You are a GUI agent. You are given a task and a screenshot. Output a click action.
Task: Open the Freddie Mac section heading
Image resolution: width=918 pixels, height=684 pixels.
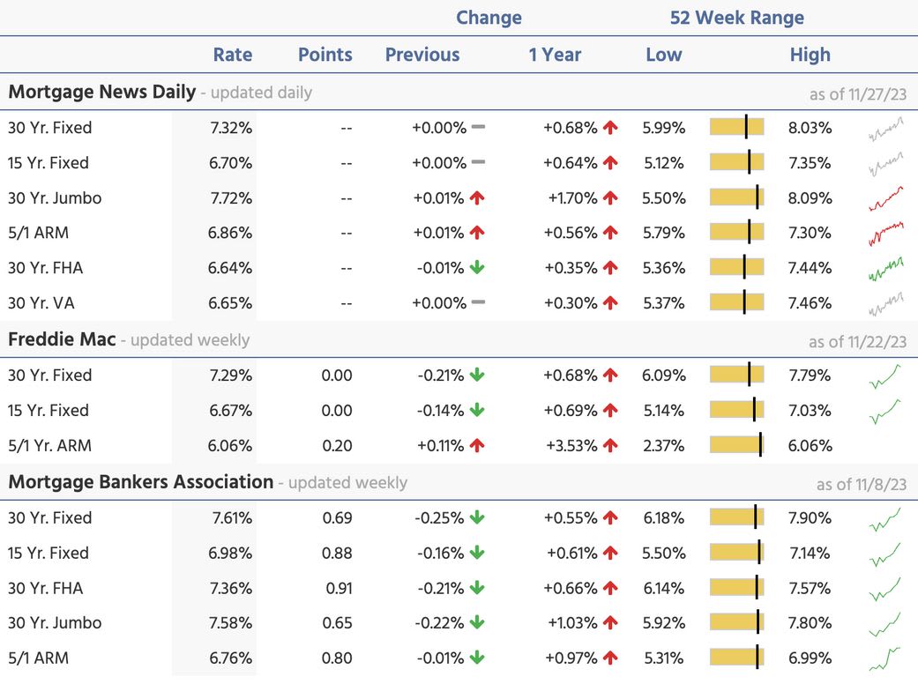[62, 339]
